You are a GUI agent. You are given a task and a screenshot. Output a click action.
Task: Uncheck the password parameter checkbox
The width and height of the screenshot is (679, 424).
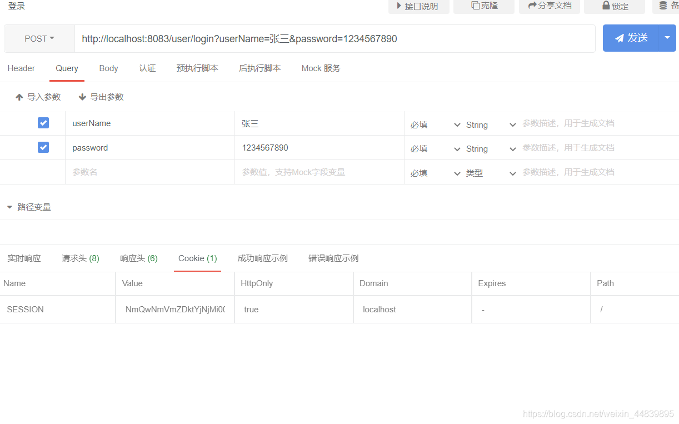[x=43, y=147]
